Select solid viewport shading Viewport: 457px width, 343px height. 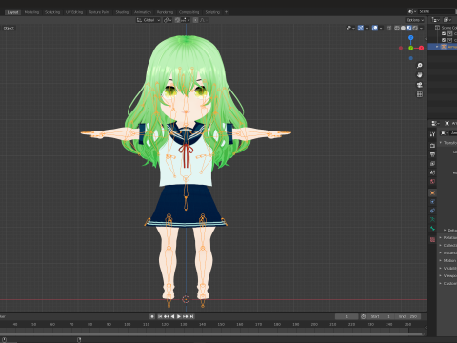click(x=403, y=28)
